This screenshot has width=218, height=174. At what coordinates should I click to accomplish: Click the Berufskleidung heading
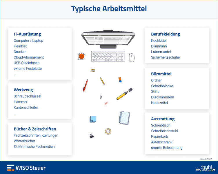pyautogui.click(x=166, y=34)
